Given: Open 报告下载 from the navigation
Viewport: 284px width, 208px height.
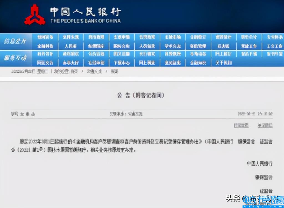Looking at the screenshot, I should point(249,54).
